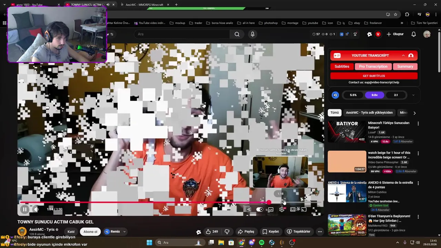Open the video quality settings gear
Viewport: 441px width, 248px height.
282,209
